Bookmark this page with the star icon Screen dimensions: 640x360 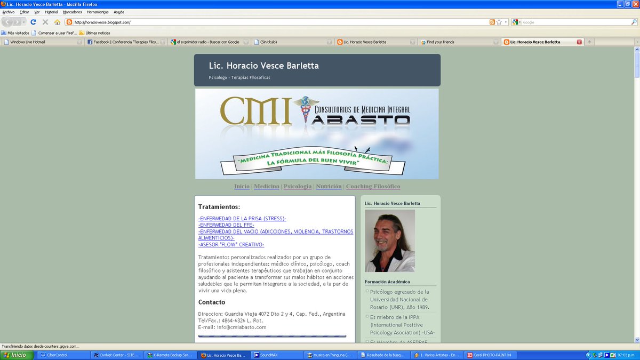click(x=499, y=22)
